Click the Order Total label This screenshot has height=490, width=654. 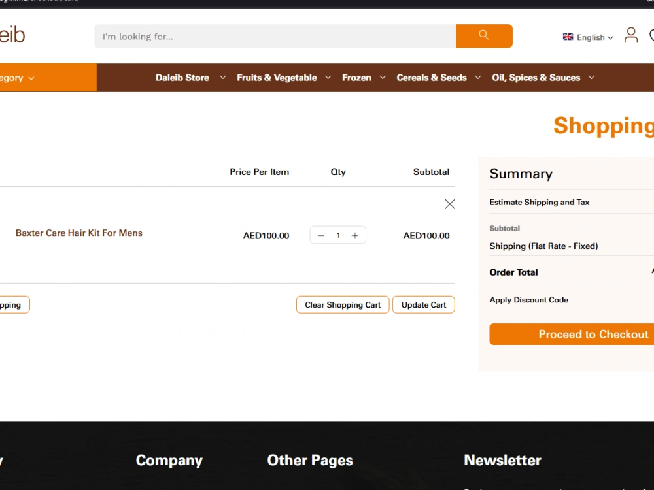(x=513, y=272)
